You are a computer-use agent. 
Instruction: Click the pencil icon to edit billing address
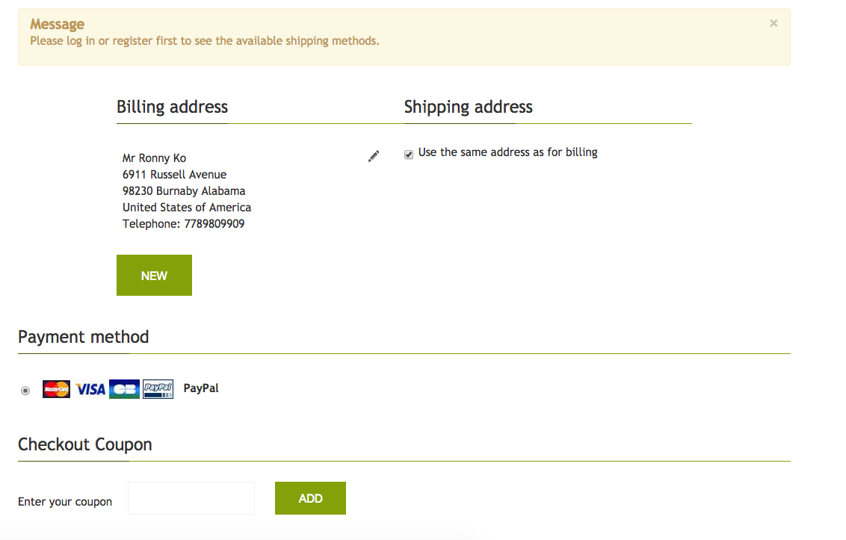[x=374, y=156]
